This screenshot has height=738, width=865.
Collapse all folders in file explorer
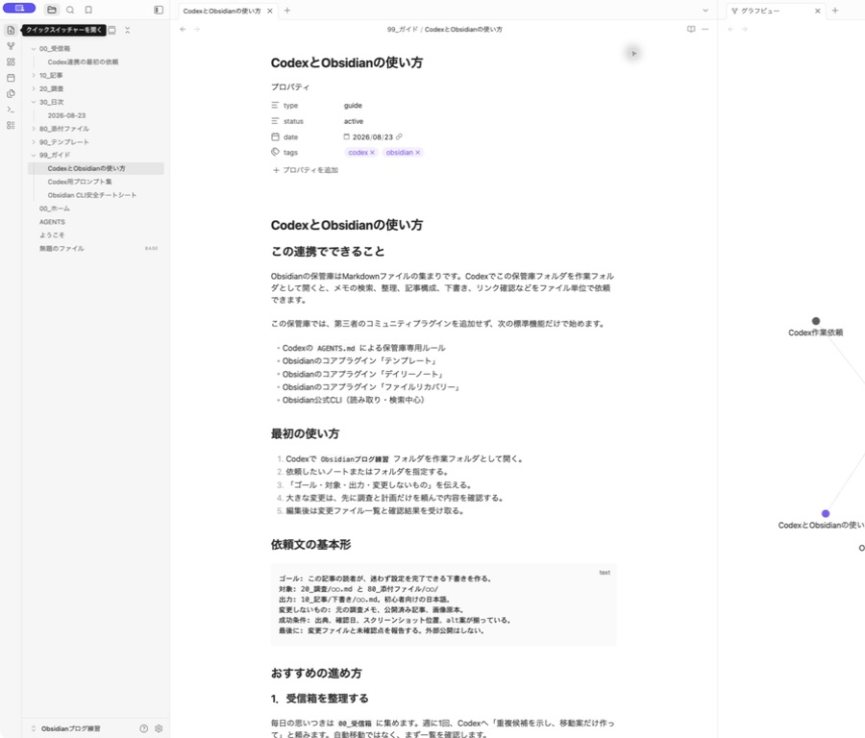128,31
